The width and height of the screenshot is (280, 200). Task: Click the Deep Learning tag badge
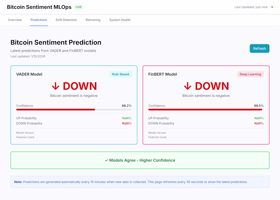point(250,74)
